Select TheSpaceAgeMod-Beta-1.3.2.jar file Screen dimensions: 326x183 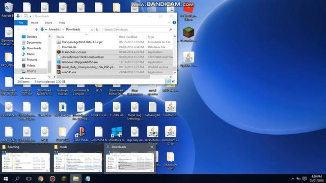tap(114, 42)
